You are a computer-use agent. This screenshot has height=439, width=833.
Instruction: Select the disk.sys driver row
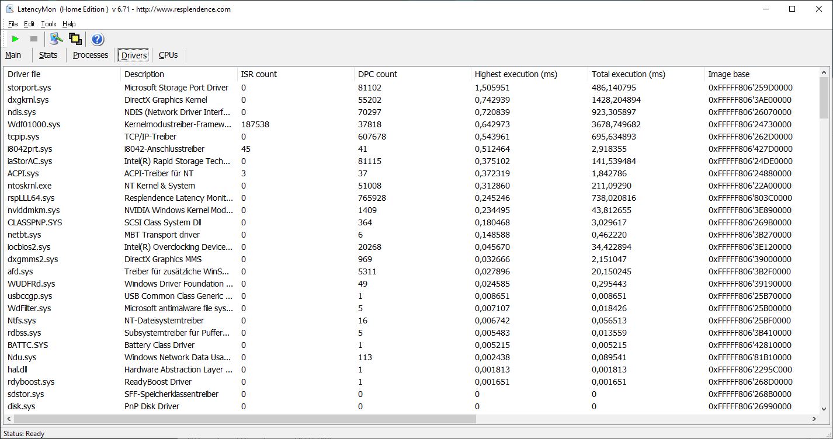click(x=411, y=406)
